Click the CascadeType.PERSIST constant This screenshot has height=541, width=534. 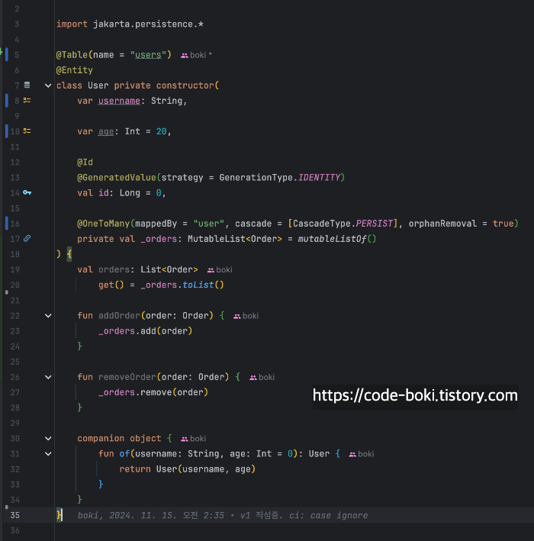click(343, 224)
